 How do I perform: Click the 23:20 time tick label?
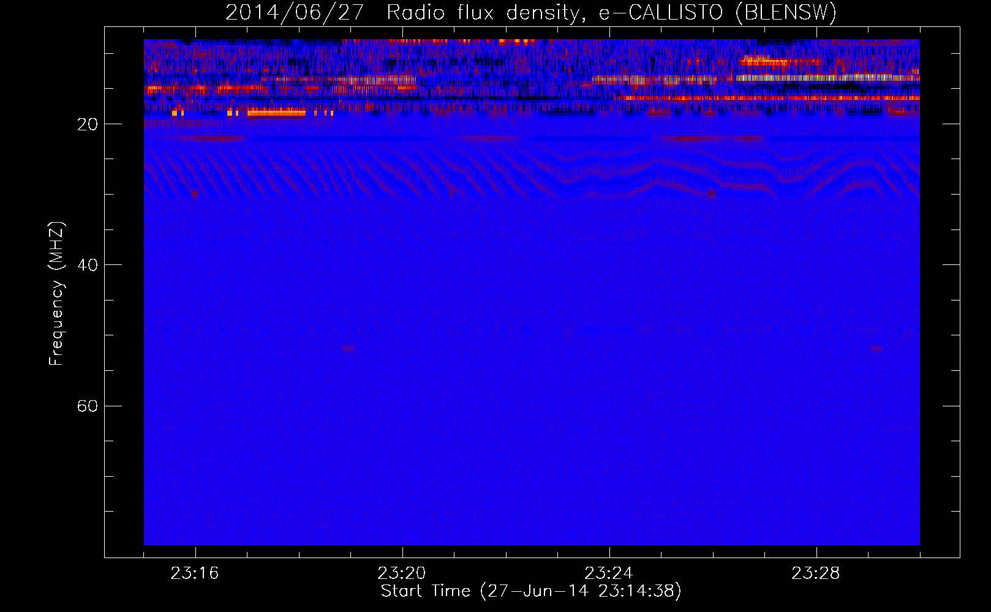pyautogui.click(x=402, y=573)
